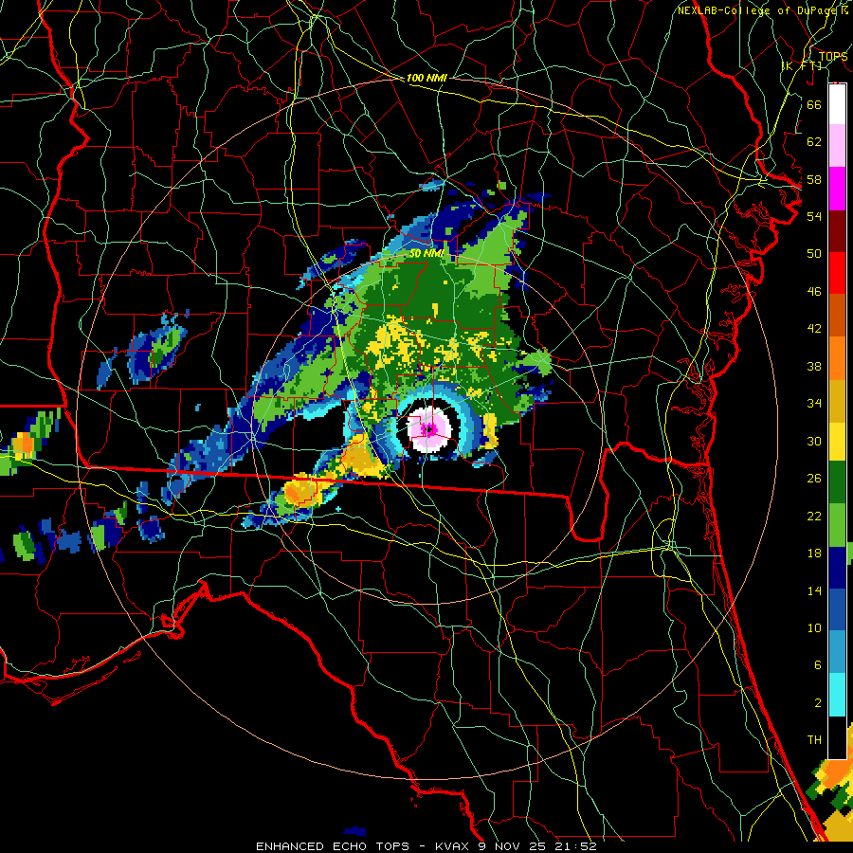The width and height of the screenshot is (853, 853).
Task: Click the navy blue legend swatch
Action: [837, 568]
